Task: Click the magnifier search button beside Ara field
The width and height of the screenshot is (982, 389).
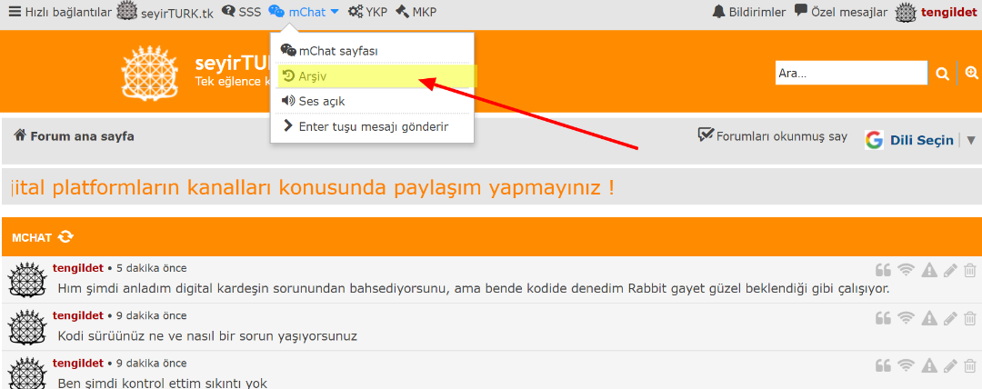Action: (943, 74)
